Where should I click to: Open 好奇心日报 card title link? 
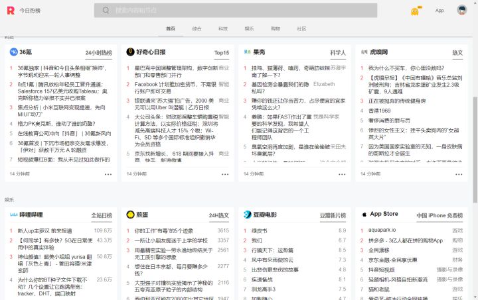pos(151,52)
